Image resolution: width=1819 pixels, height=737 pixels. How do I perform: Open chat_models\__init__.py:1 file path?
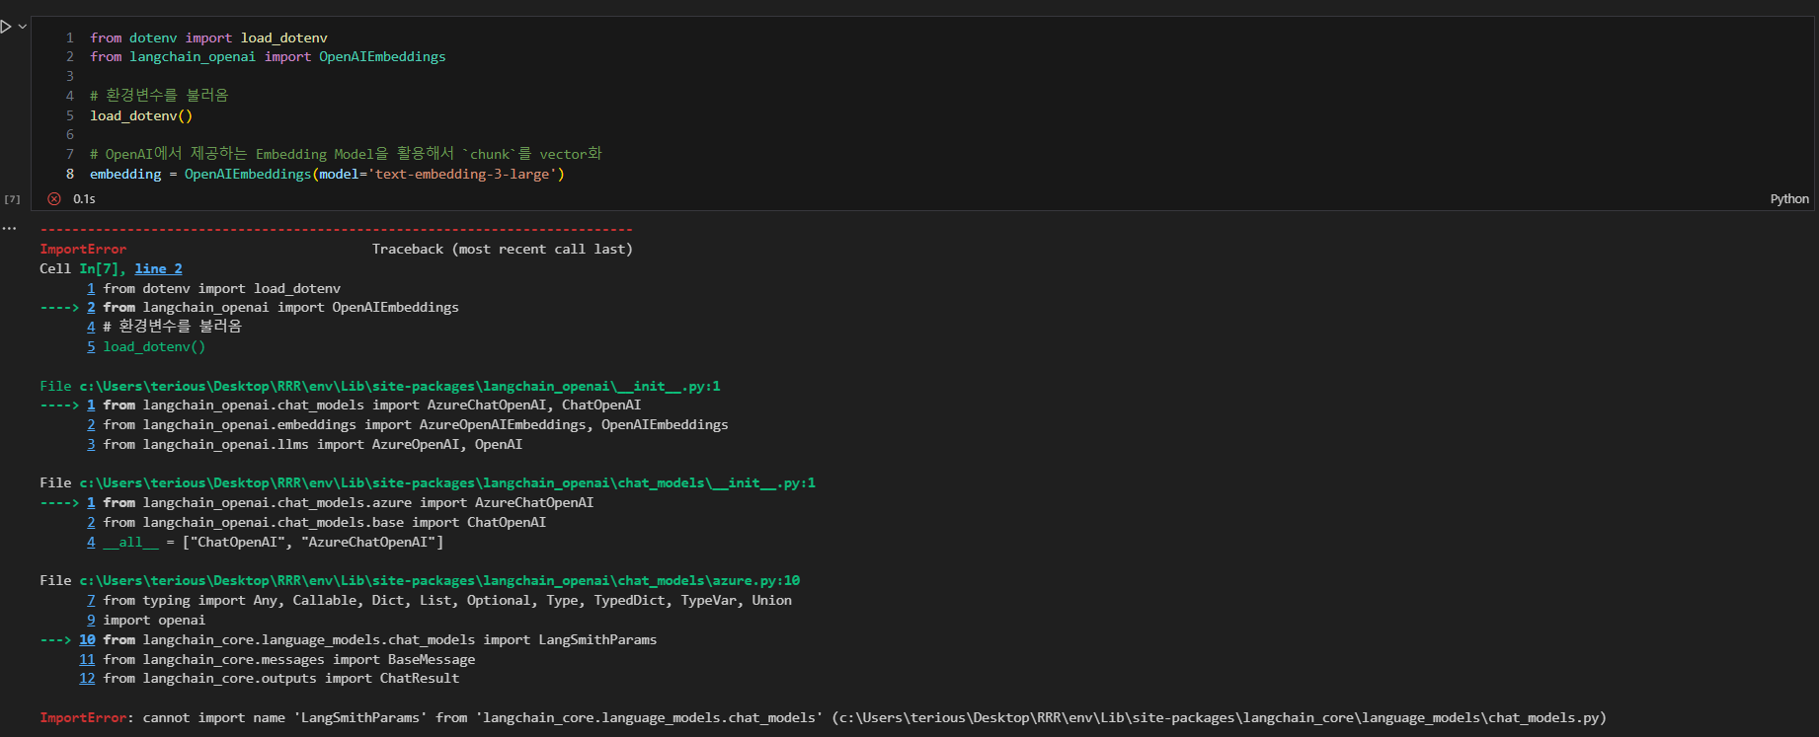pyautogui.click(x=447, y=482)
